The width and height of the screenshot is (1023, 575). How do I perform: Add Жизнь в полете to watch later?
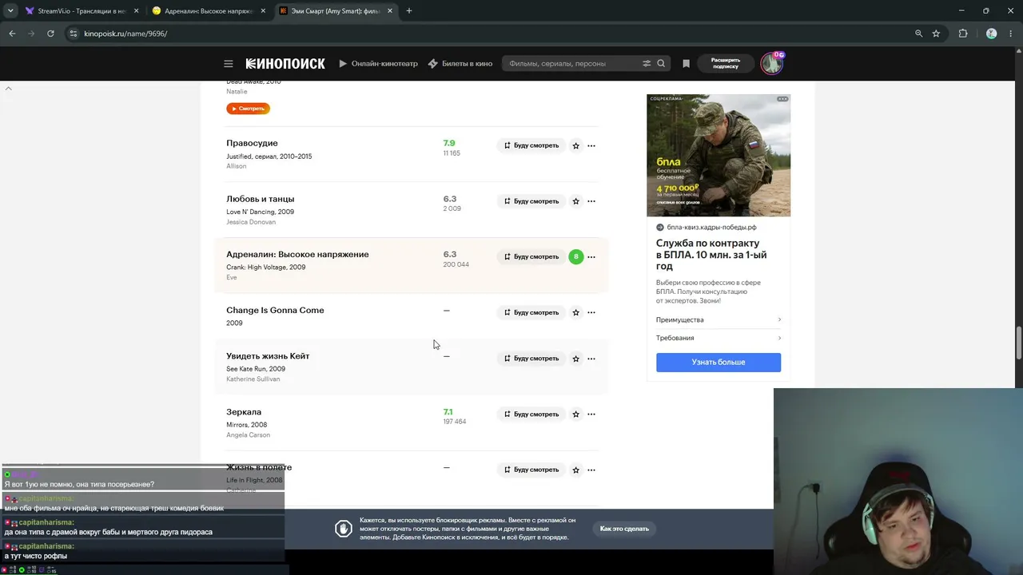point(531,470)
